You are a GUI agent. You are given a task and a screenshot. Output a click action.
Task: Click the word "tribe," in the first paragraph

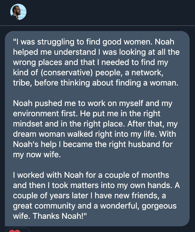point(22,83)
